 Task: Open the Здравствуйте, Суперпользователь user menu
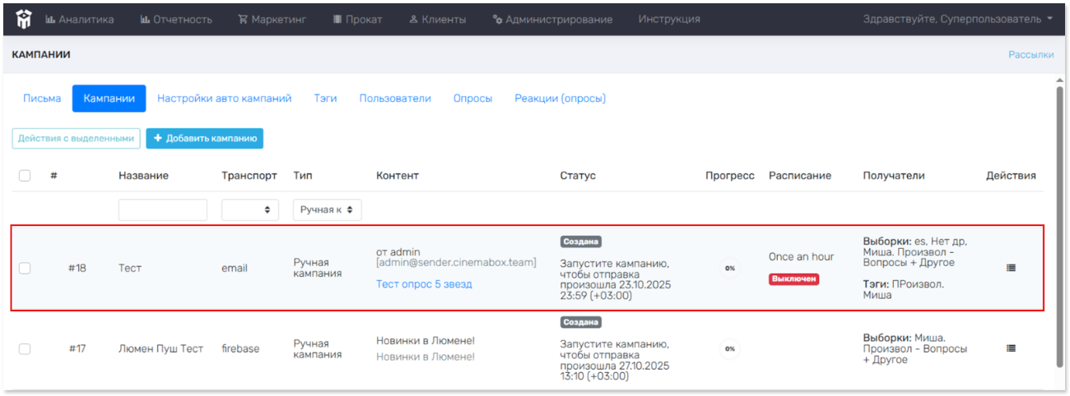(957, 19)
